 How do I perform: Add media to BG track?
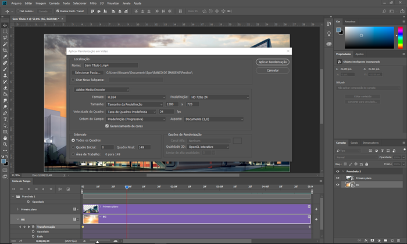click(x=316, y=219)
